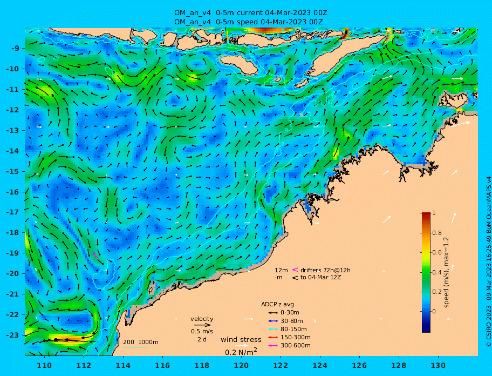
Task: Click the vertical CSIRO 2023 copyright text
Action: tap(489, 261)
